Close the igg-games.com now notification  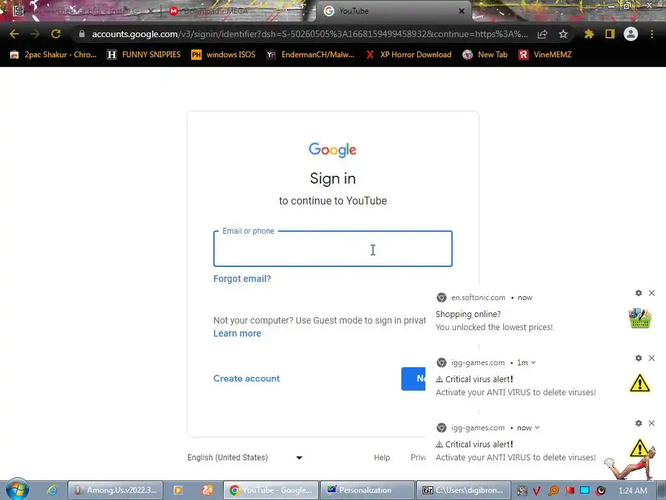coord(652,423)
